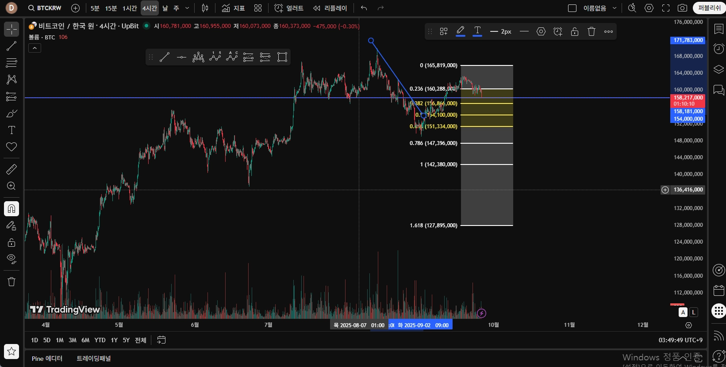Image resolution: width=726 pixels, height=367 pixels.
Task: Switch to the 5분 timeframe
Action: coord(95,8)
